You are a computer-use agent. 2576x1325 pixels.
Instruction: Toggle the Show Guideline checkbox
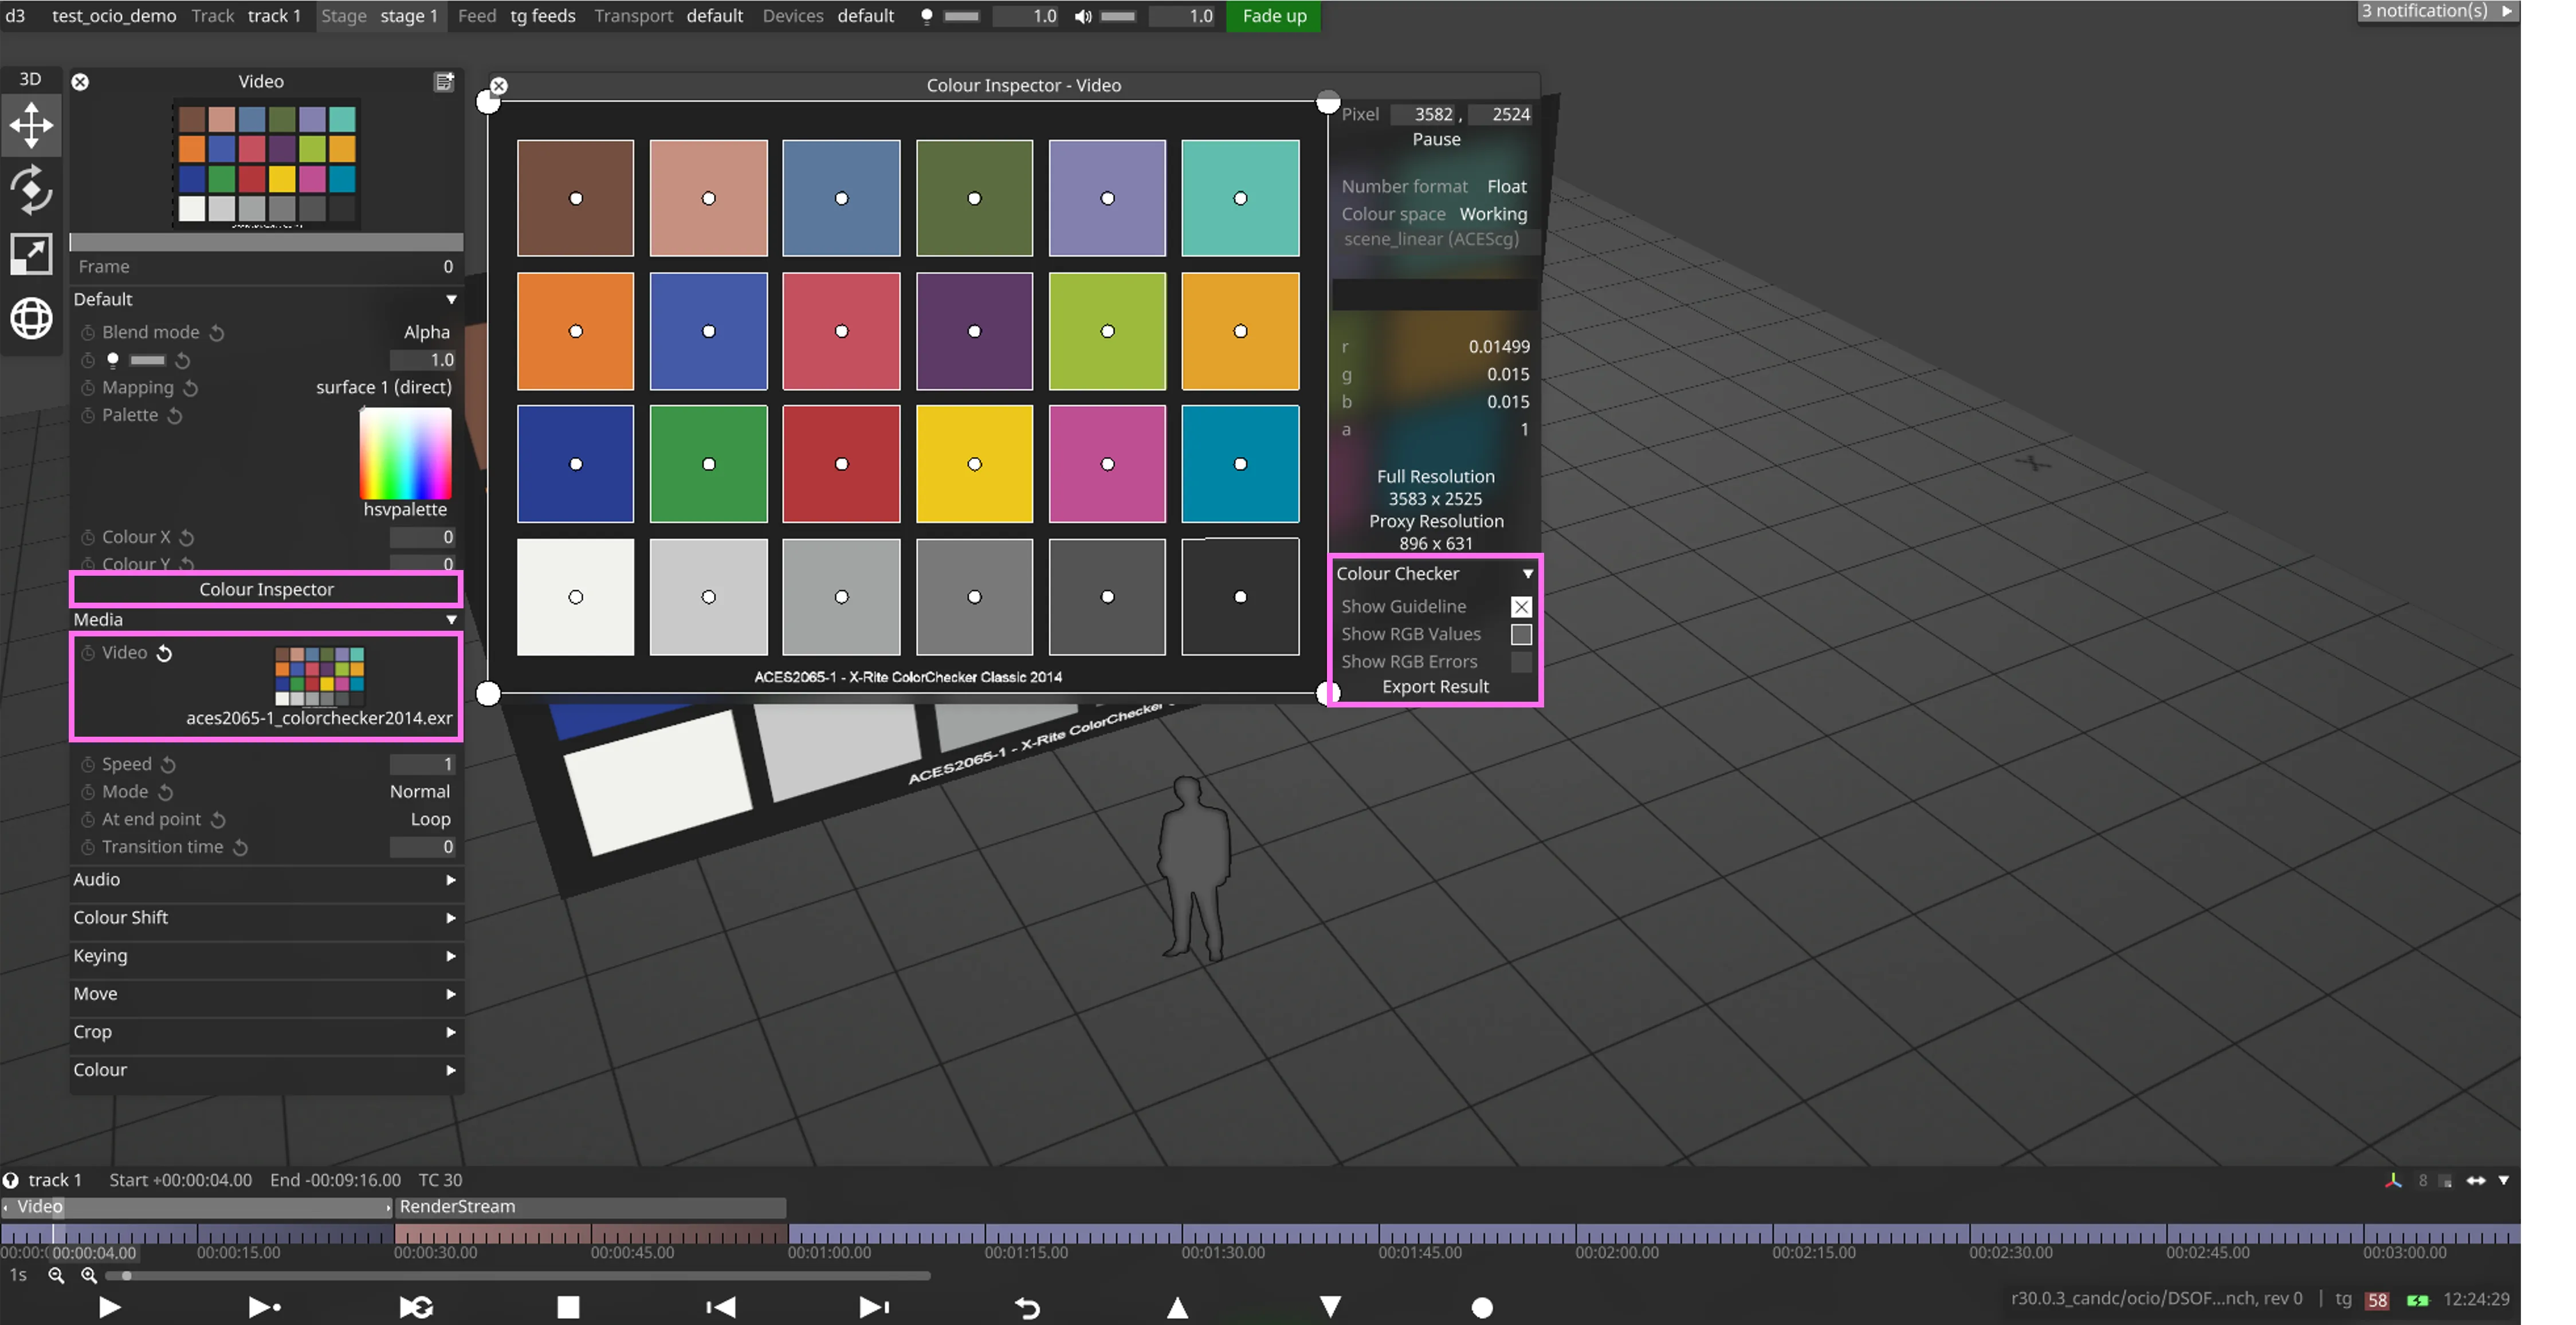[1521, 606]
